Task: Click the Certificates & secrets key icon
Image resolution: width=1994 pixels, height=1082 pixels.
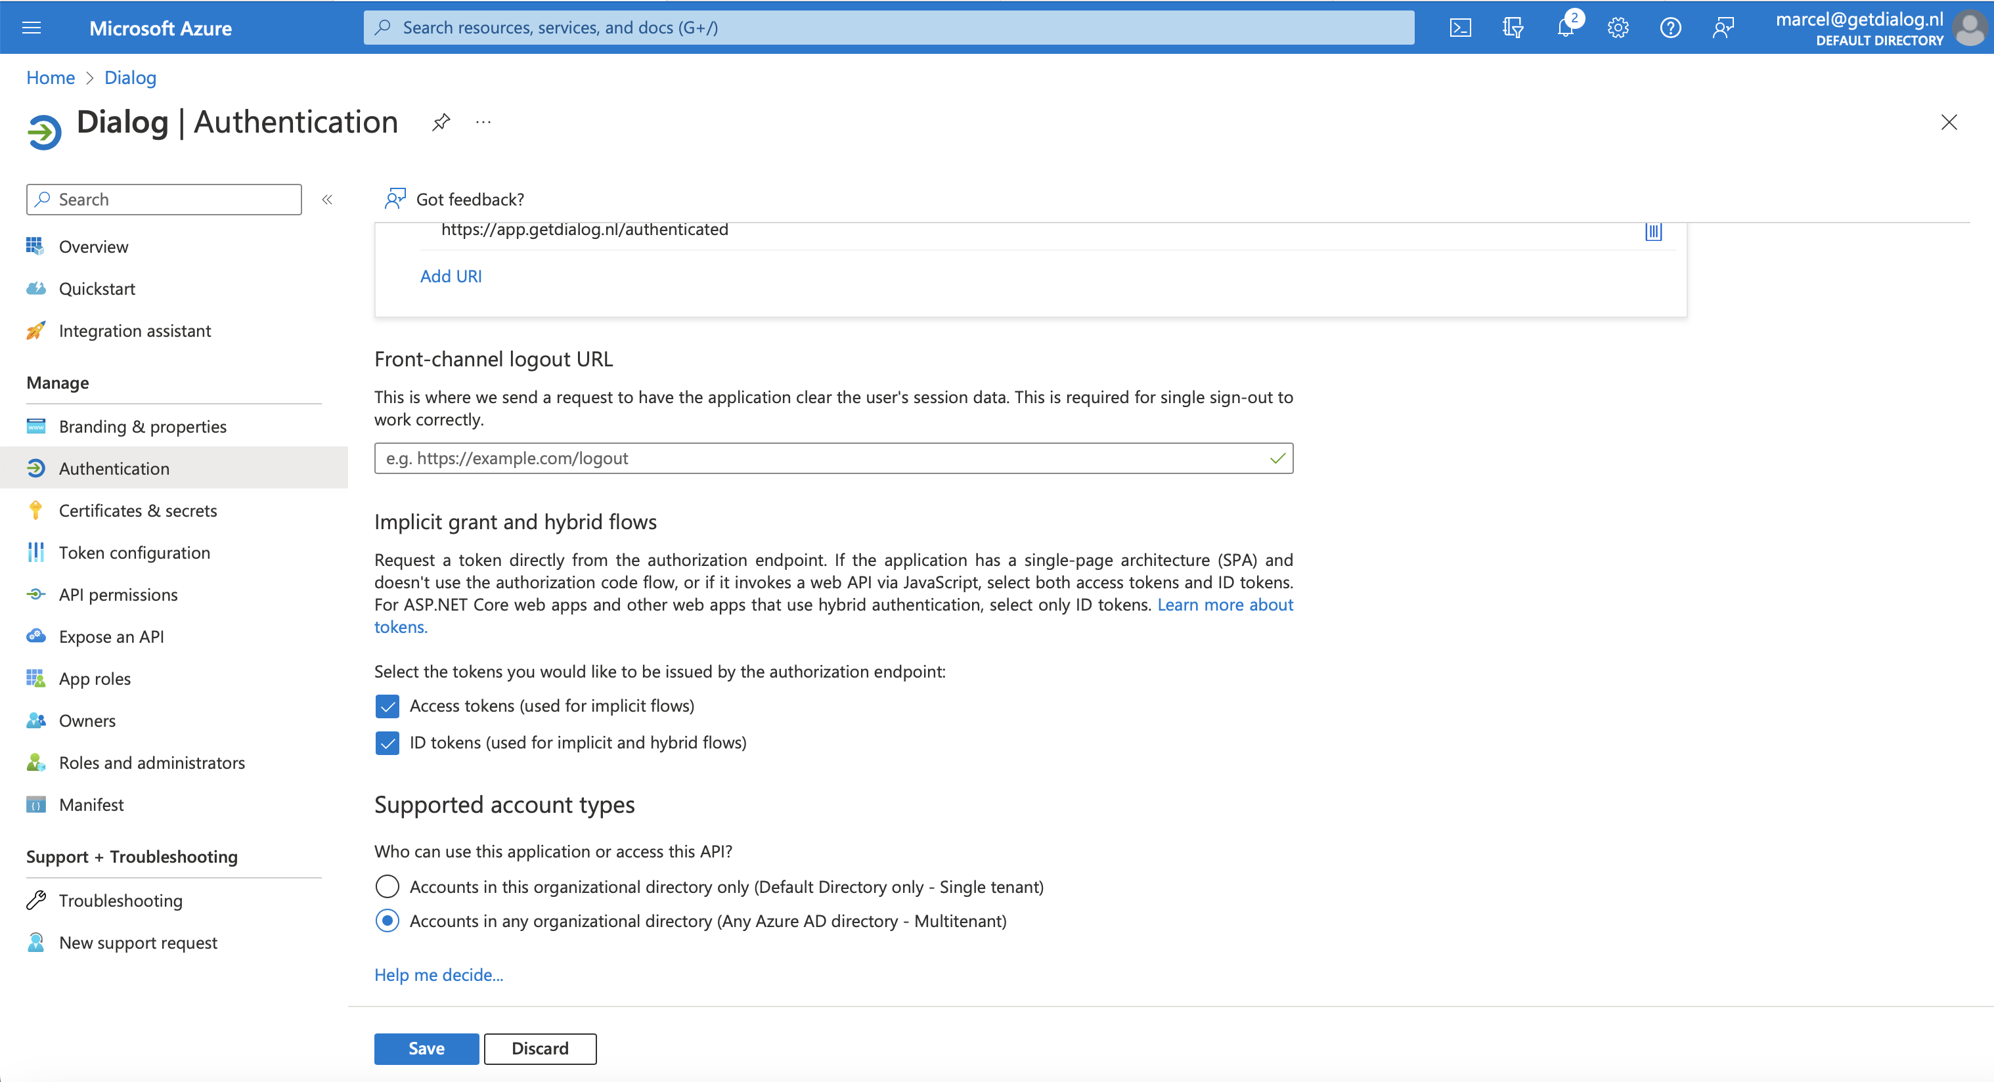Action: pyautogui.click(x=35, y=510)
